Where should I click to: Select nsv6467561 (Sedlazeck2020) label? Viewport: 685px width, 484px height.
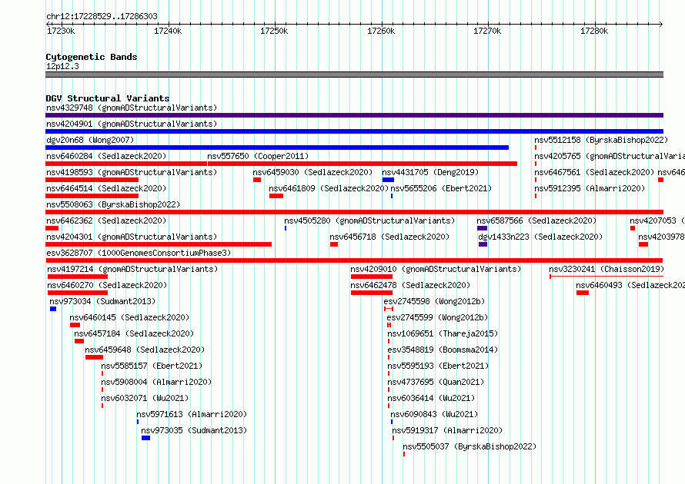[594, 172]
